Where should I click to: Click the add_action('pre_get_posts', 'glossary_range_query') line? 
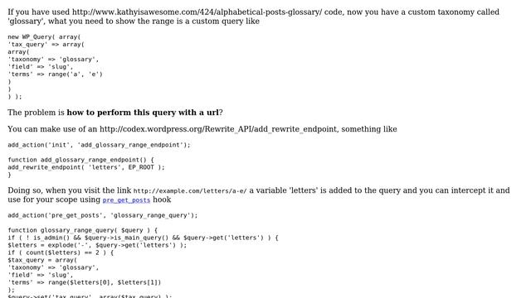(x=103, y=215)
